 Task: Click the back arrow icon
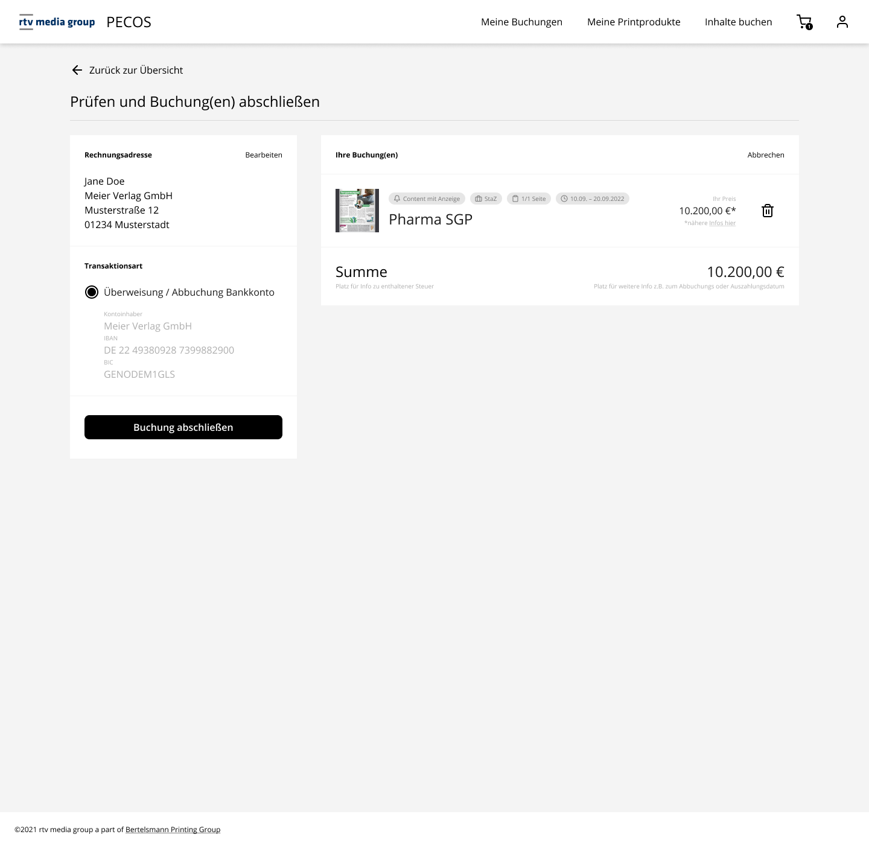pyautogui.click(x=77, y=70)
